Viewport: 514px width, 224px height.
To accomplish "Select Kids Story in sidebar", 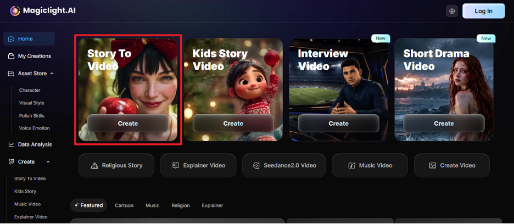I will [25, 191].
